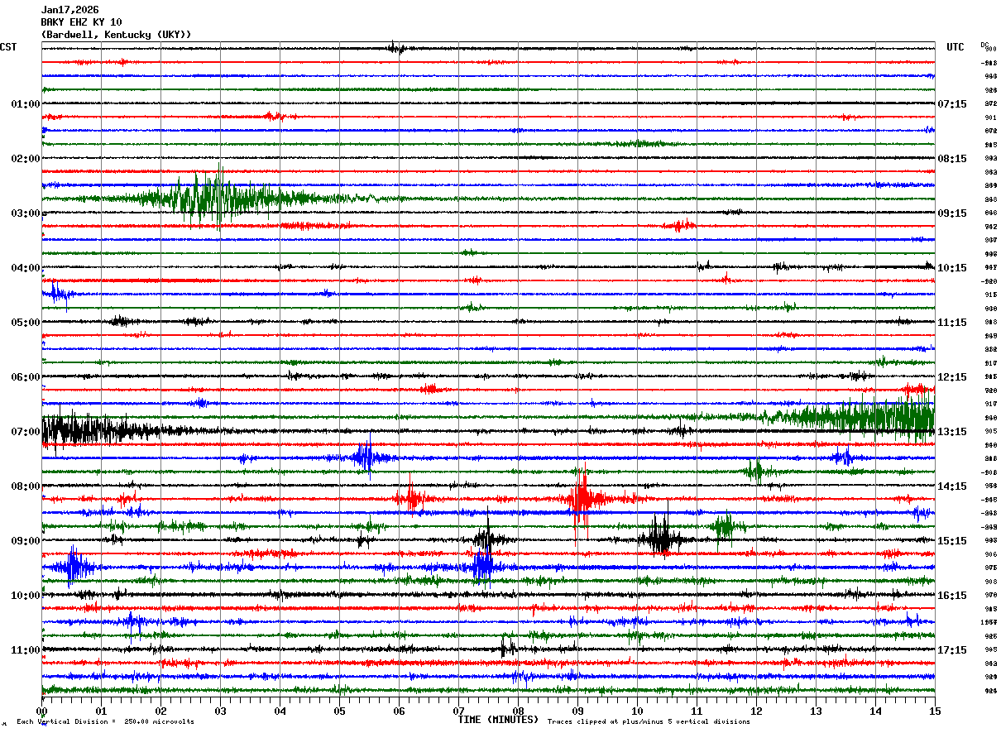The image size is (1001, 733).
Task: Click minute tick label 15 on time axis
Action: click(935, 711)
